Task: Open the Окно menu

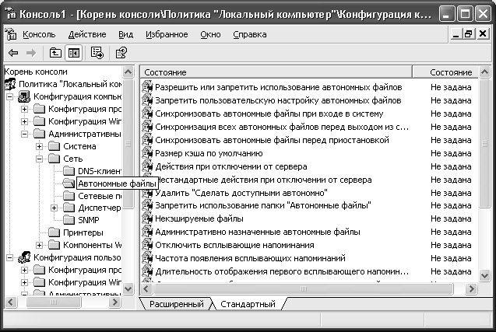Action: coord(210,34)
